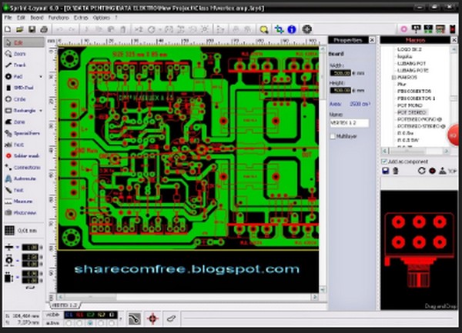Select the Zoom tool in sidebar
This screenshot has width=462, height=333.
pos(19,55)
